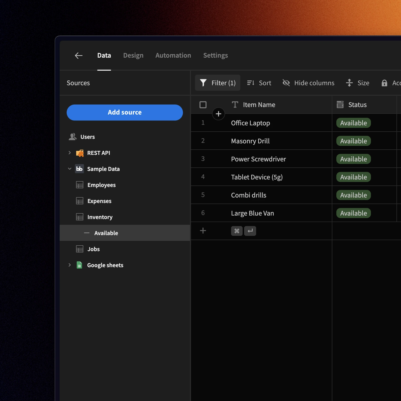Switch to the Automation tab
Viewport: 401px width, 401px height.
173,55
